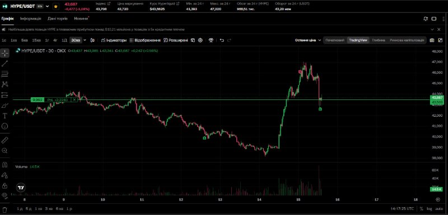Collapse the news banner with chevron
The image size is (448, 215).
pos(432,30)
